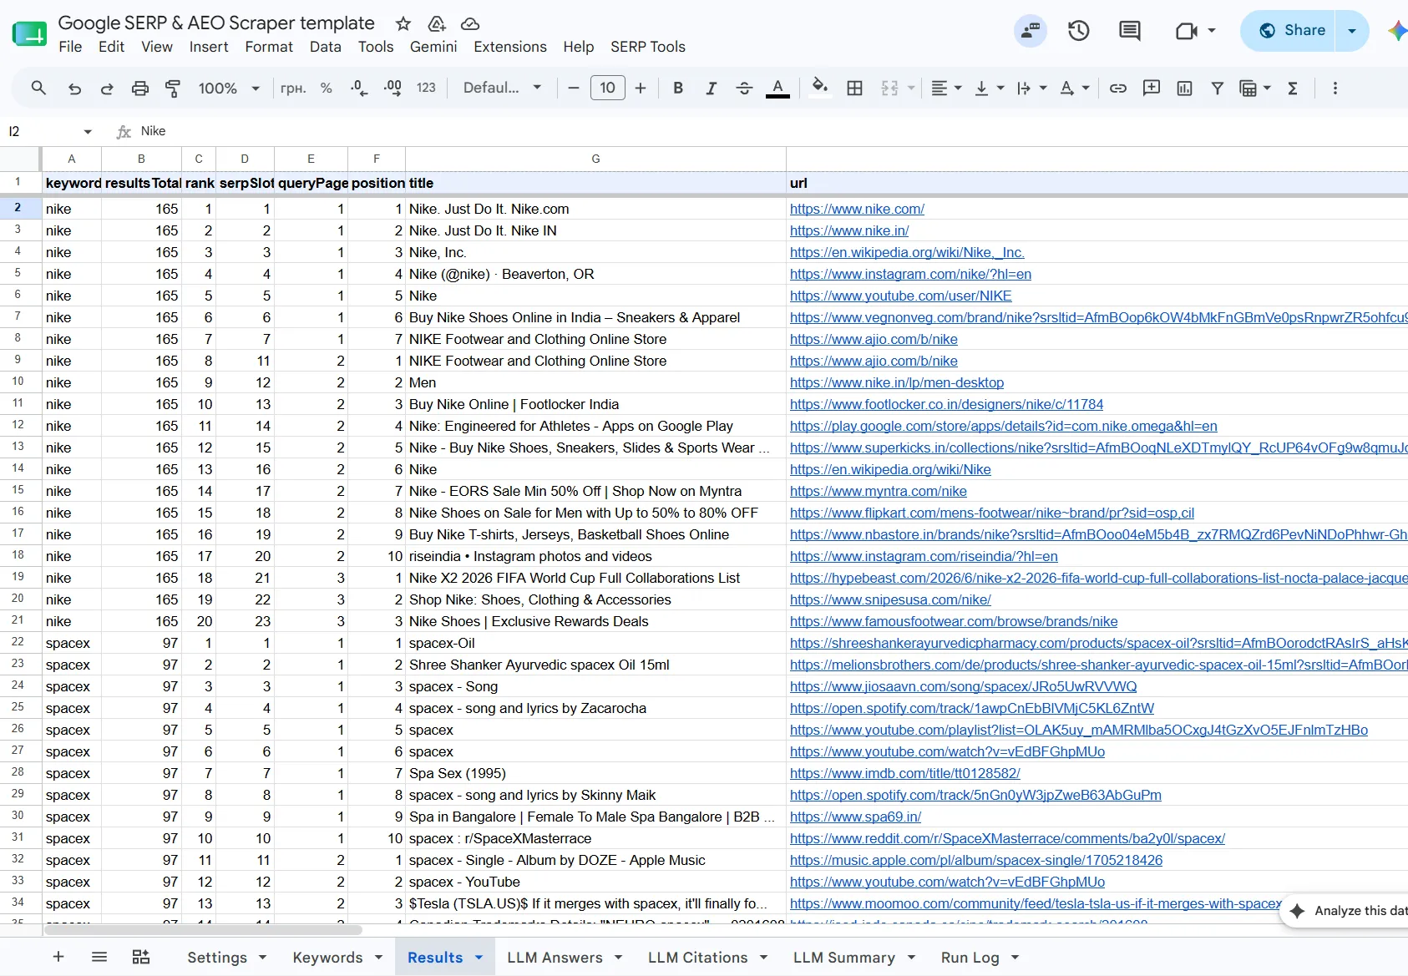Image resolution: width=1408 pixels, height=976 pixels.
Task: Open the Gemini sparkle icon
Action: [x=1396, y=31]
